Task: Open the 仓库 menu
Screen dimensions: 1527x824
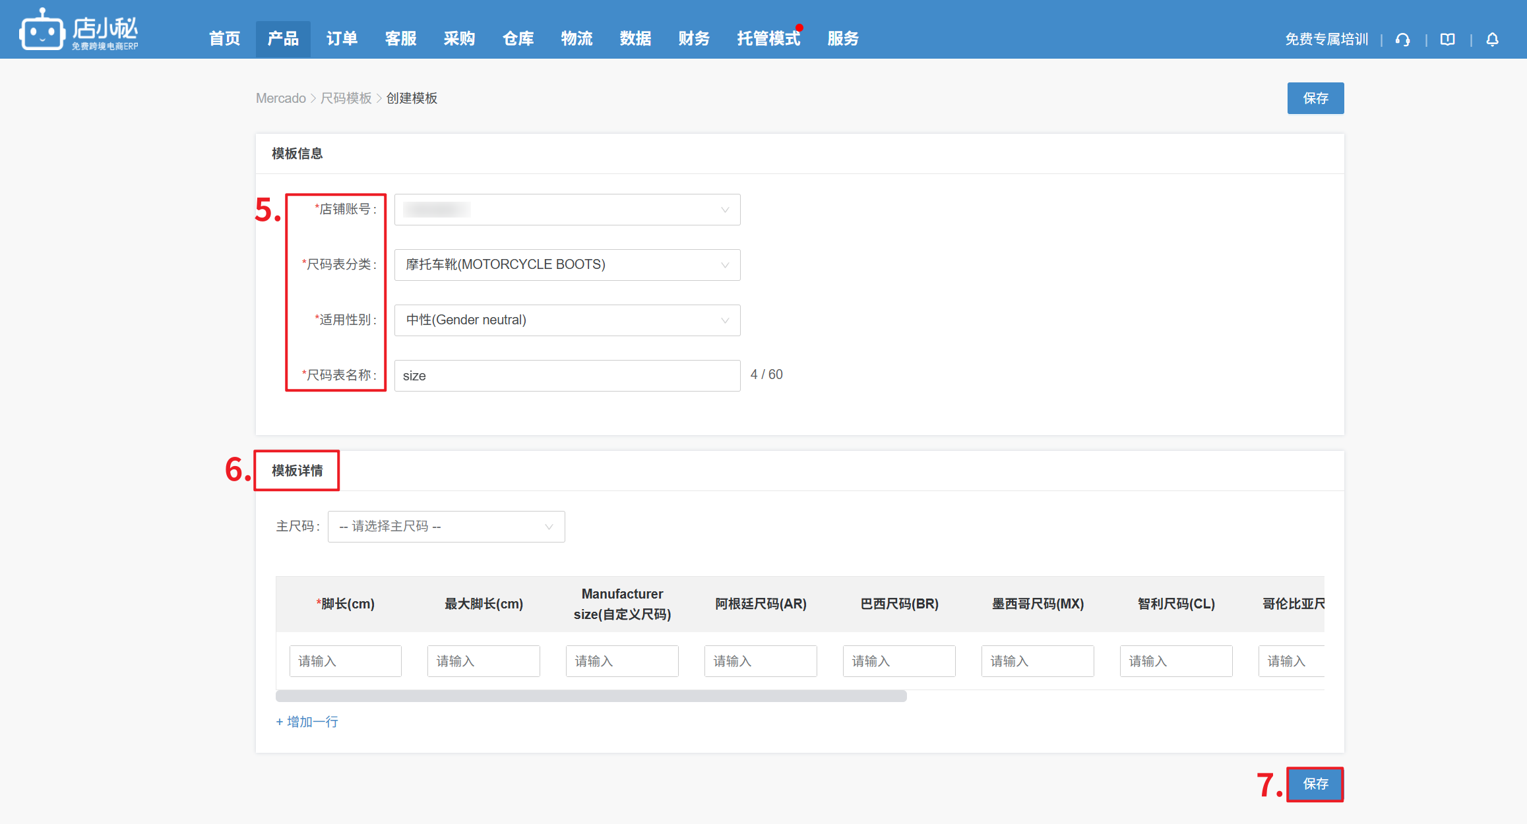Action: coord(518,39)
